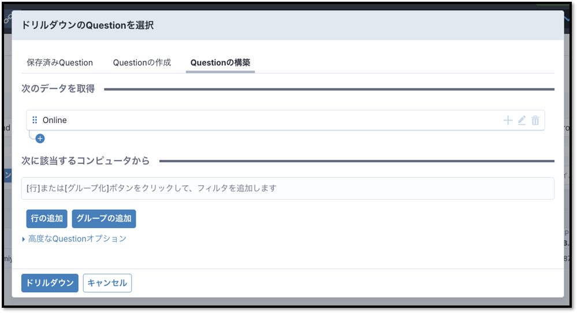
Task: Delete the Online row with the trash icon
Action: [535, 120]
